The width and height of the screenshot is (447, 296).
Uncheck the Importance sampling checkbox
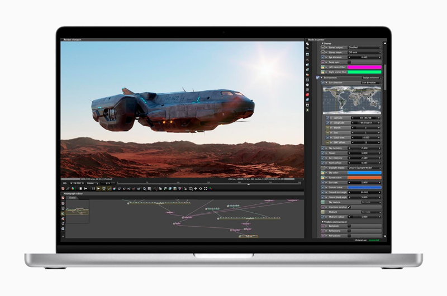tap(349, 207)
